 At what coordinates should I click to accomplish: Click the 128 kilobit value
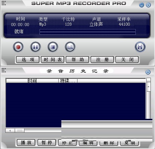coord(68,24)
